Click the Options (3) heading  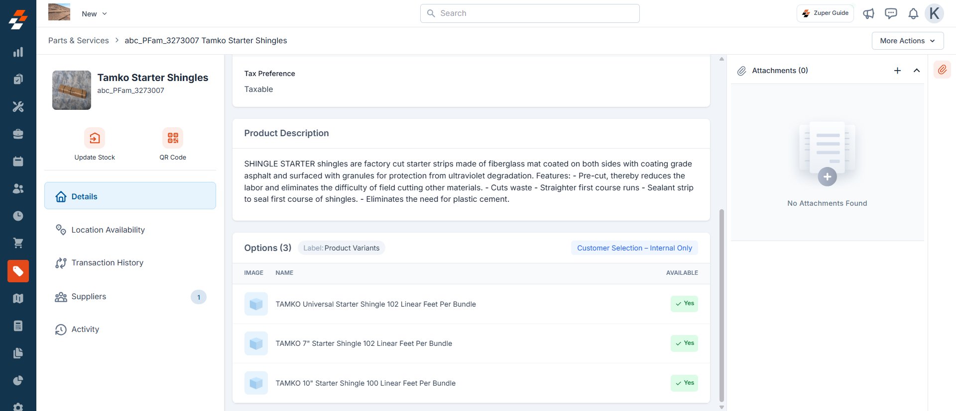(267, 248)
